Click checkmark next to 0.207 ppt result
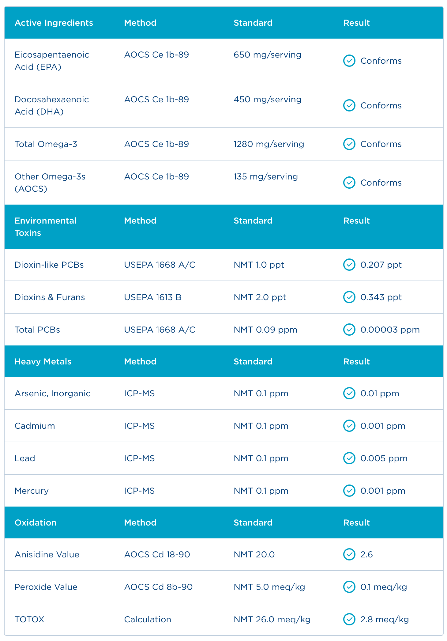447x641 pixels. tap(349, 265)
